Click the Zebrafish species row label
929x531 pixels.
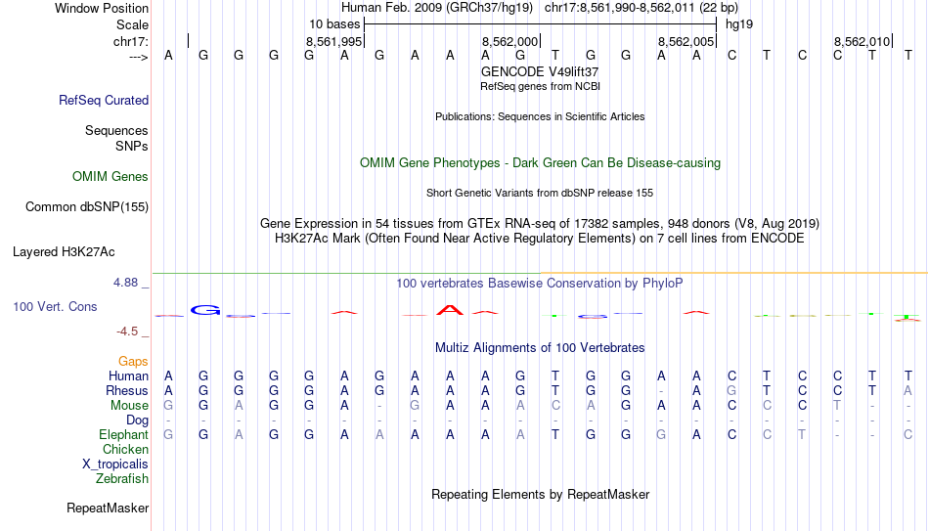pos(122,479)
